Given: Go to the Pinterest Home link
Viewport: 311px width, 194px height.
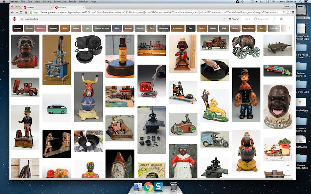Looking at the screenshot, I should tap(247, 19).
